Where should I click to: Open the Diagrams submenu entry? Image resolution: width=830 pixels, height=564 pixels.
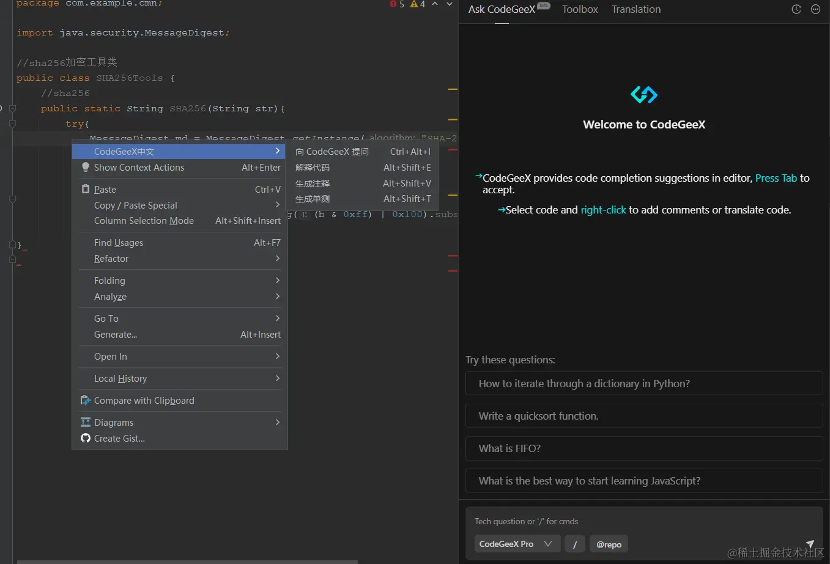pyautogui.click(x=180, y=422)
